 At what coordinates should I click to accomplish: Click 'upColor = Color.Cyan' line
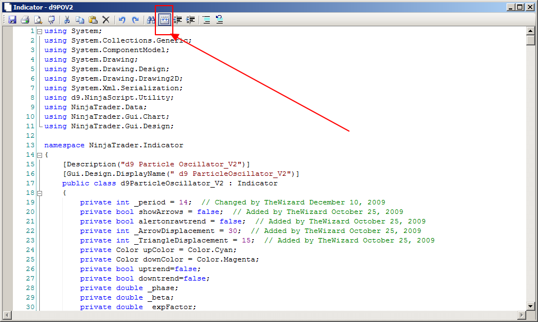coord(158,250)
